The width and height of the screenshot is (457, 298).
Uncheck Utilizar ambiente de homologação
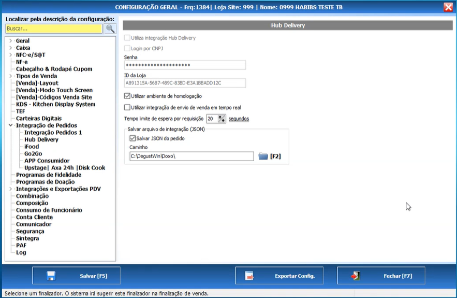pyautogui.click(x=127, y=96)
